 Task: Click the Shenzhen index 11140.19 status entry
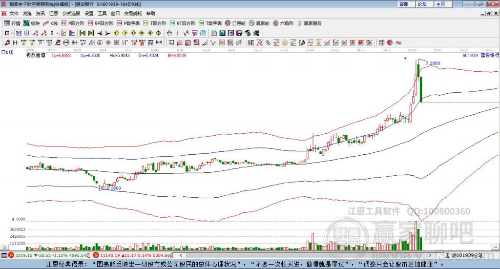tap(133, 255)
